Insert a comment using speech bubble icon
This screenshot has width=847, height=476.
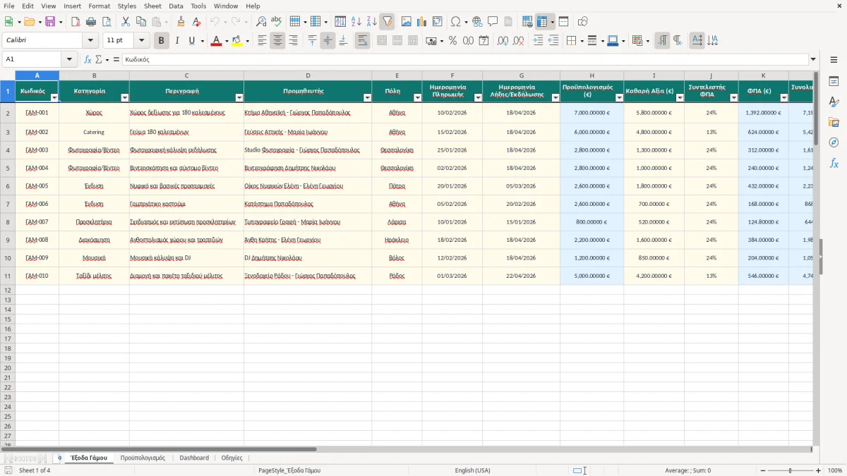pyautogui.click(x=493, y=22)
